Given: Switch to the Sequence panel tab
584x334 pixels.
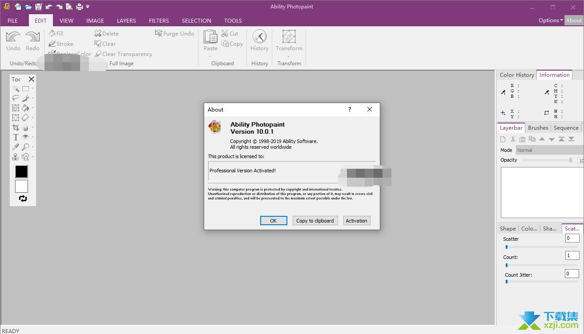Looking at the screenshot, I should 566,128.
